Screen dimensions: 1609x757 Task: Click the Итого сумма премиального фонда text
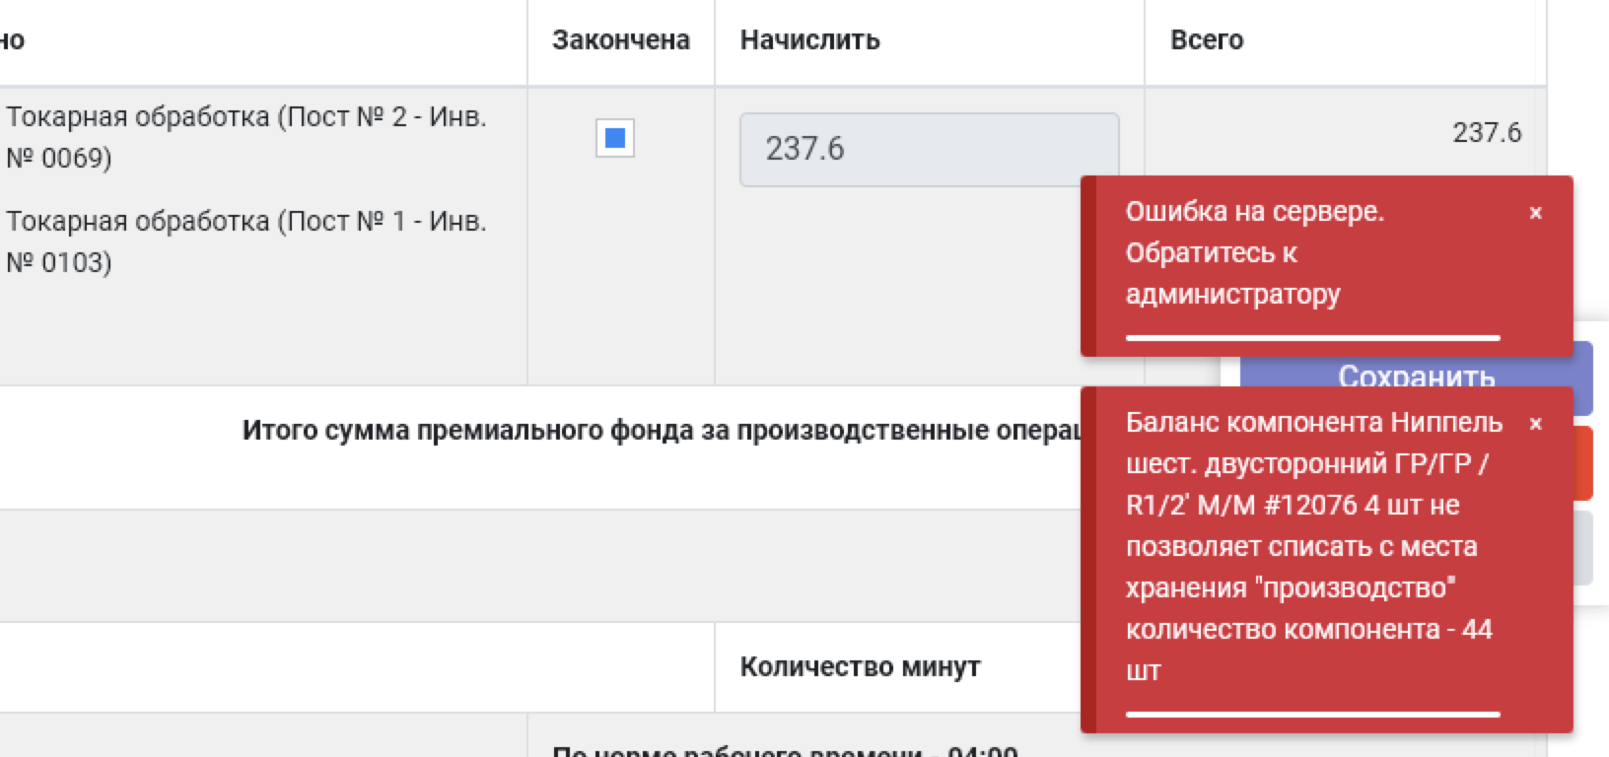663,431
